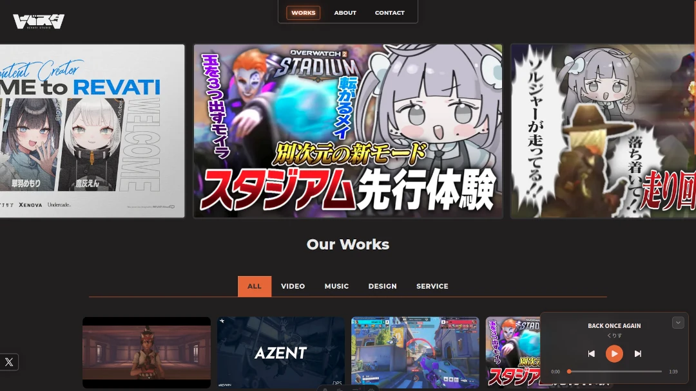The width and height of the screenshot is (696, 391).
Task: Filter works by MUSIC
Action: coord(336,286)
